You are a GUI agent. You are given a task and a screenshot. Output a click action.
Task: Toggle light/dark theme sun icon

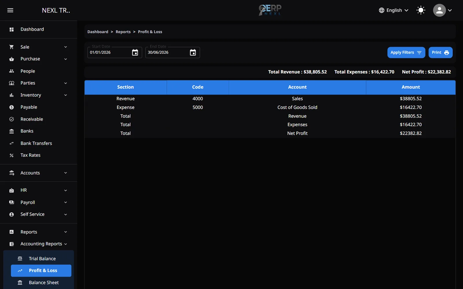click(x=421, y=10)
